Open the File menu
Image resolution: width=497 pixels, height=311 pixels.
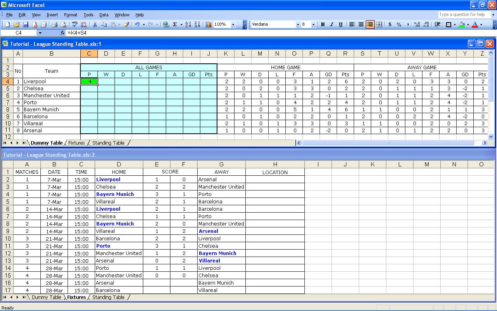9,15
